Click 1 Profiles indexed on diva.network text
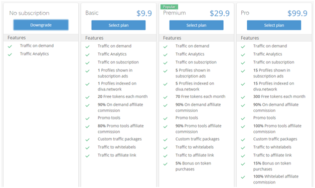 pos(117,86)
